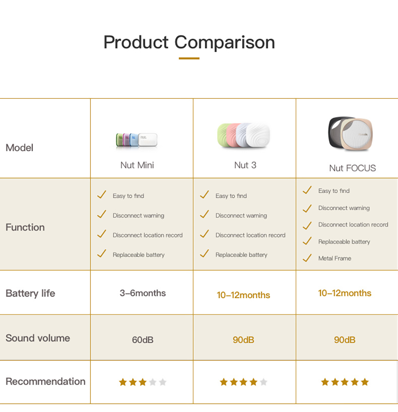Click the Metal Frame checkmark icon

pos(307,258)
